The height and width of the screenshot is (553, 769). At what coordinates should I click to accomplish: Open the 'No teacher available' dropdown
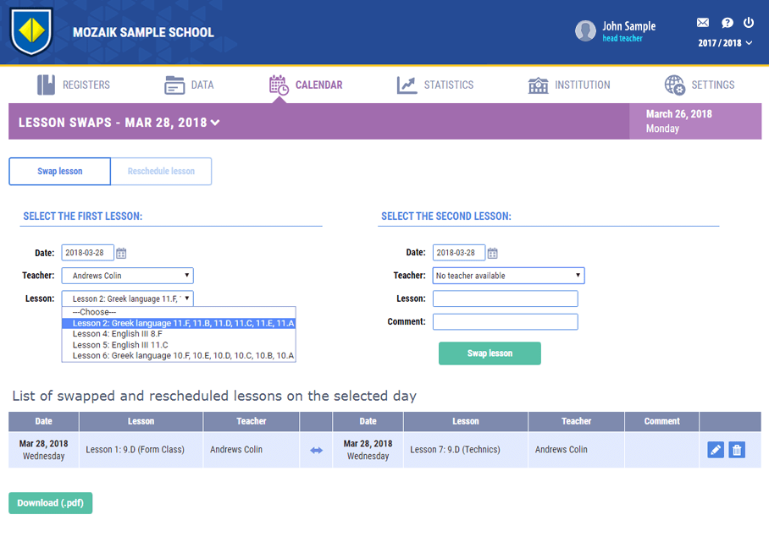tap(508, 276)
